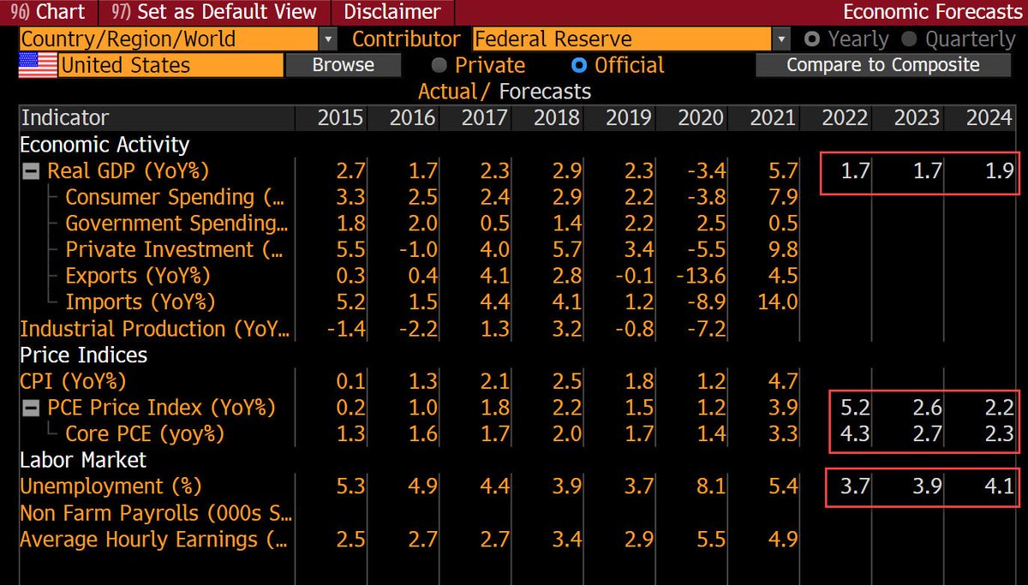Select the Exports (YoY%) indicator
This screenshot has width=1028, height=585.
pos(137,276)
